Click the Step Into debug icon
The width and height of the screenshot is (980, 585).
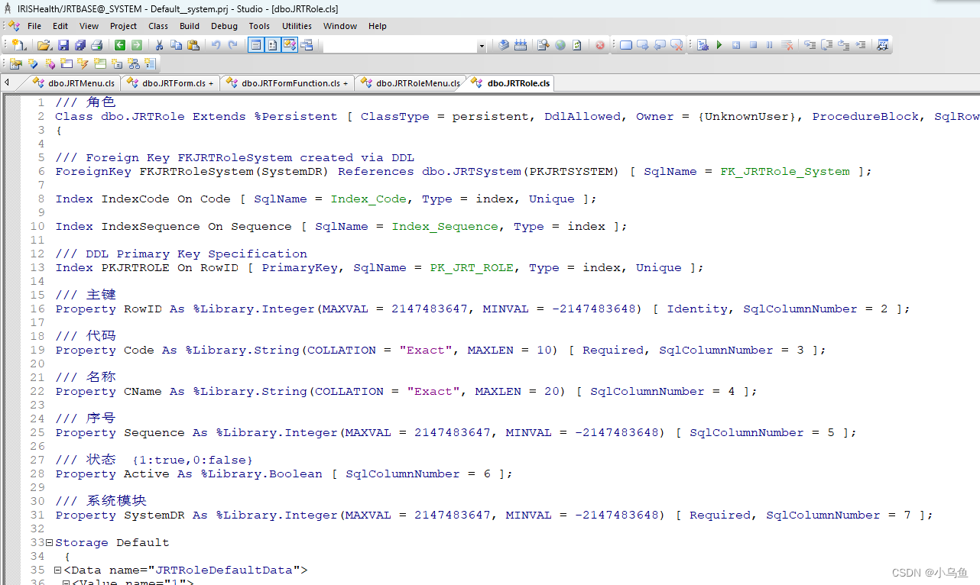pos(810,45)
